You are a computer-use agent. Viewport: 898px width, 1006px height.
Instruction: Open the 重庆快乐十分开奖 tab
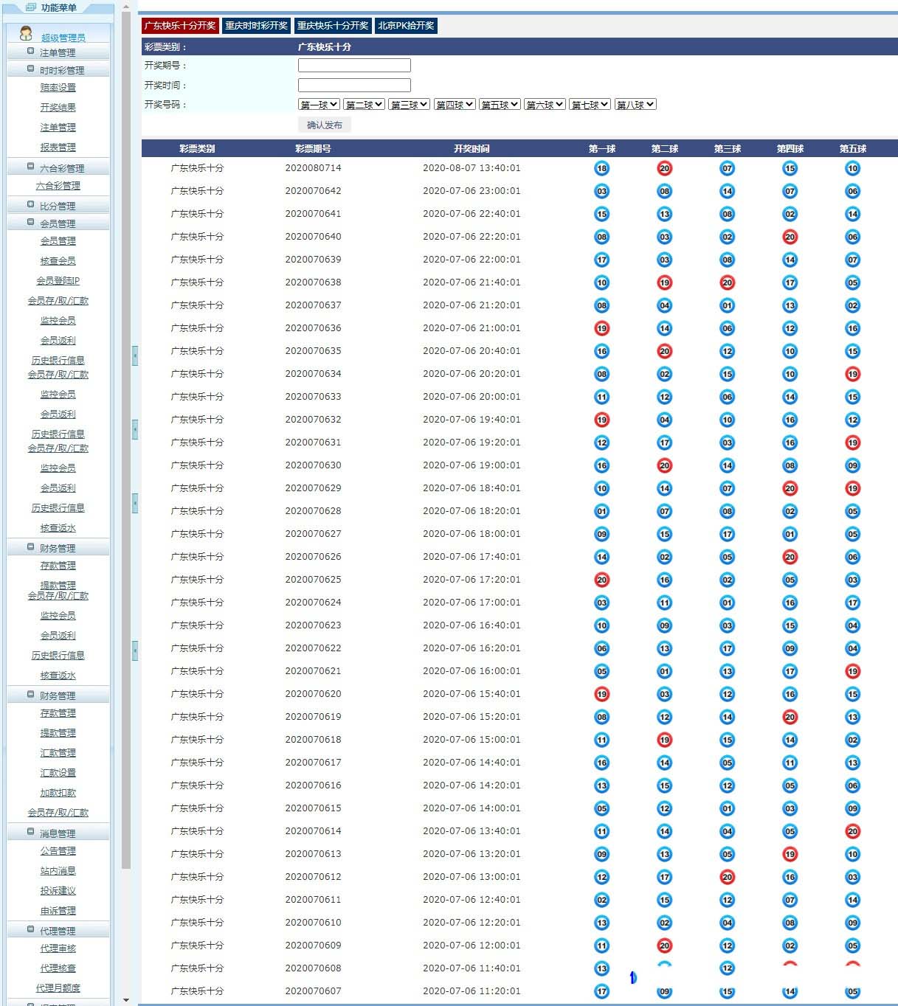(333, 26)
